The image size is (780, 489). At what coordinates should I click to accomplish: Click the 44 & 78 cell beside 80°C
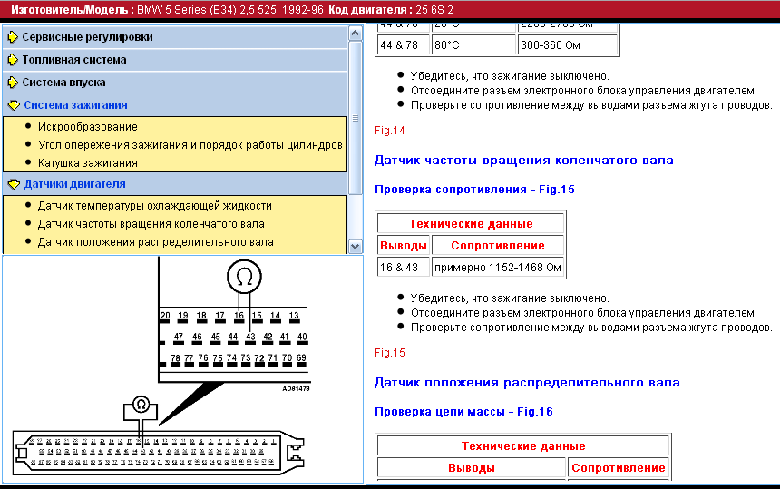404,45
